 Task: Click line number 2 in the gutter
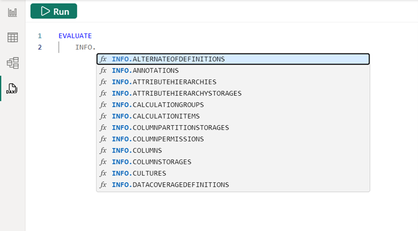pyautogui.click(x=40, y=47)
